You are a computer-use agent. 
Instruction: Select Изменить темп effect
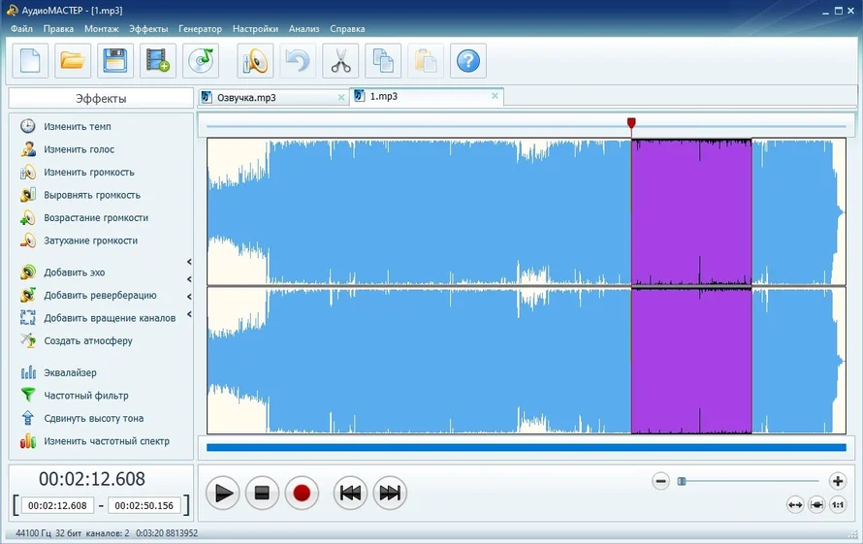click(x=77, y=127)
